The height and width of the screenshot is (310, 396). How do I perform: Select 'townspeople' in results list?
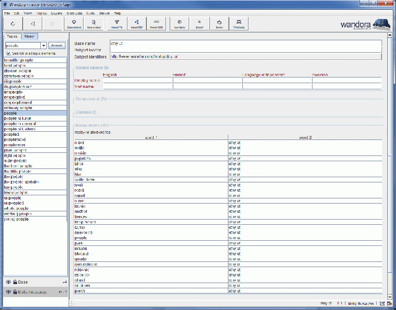pyautogui.click(x=35, y=193)
